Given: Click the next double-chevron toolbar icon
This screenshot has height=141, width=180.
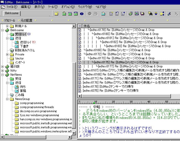Looking at the screenshot, I should (x=176, y=14).
